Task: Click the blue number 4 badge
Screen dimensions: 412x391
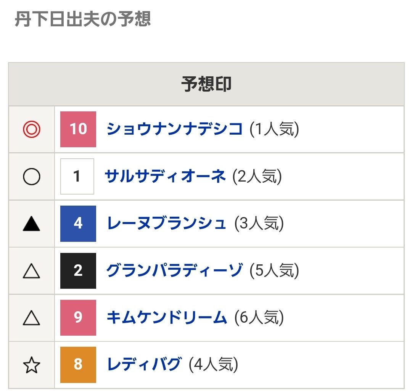Action: [x=78, y=224]
